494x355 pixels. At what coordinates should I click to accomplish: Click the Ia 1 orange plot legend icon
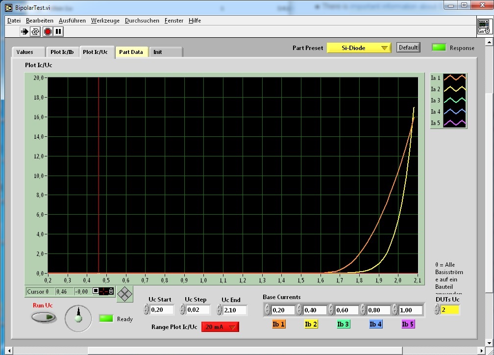coord(455,77)
